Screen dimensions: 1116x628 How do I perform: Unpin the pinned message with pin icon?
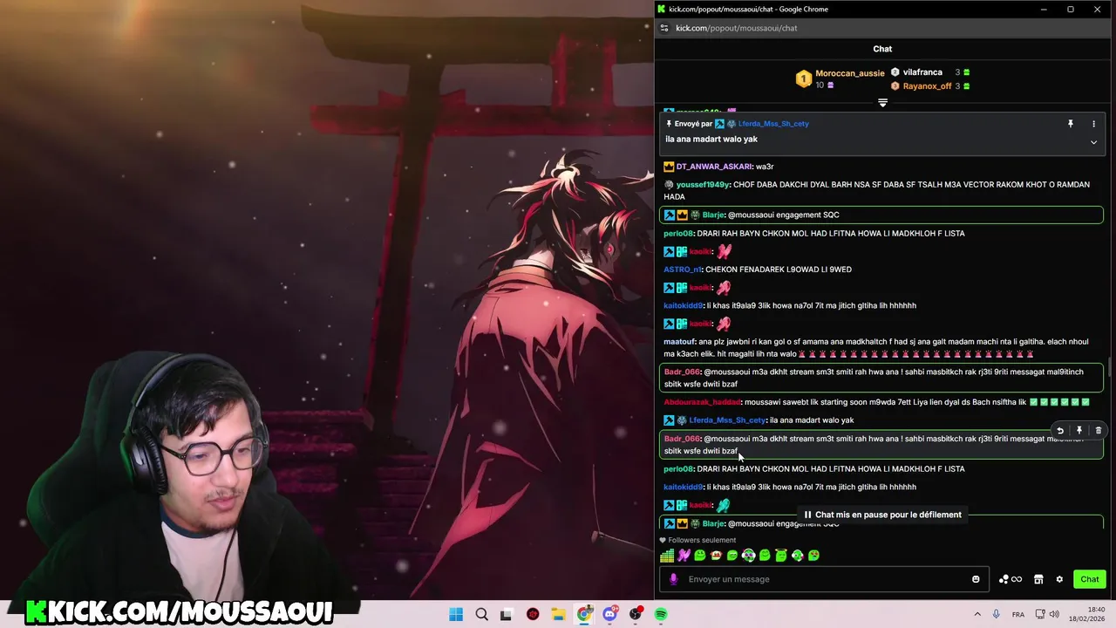coord(1071,124)
